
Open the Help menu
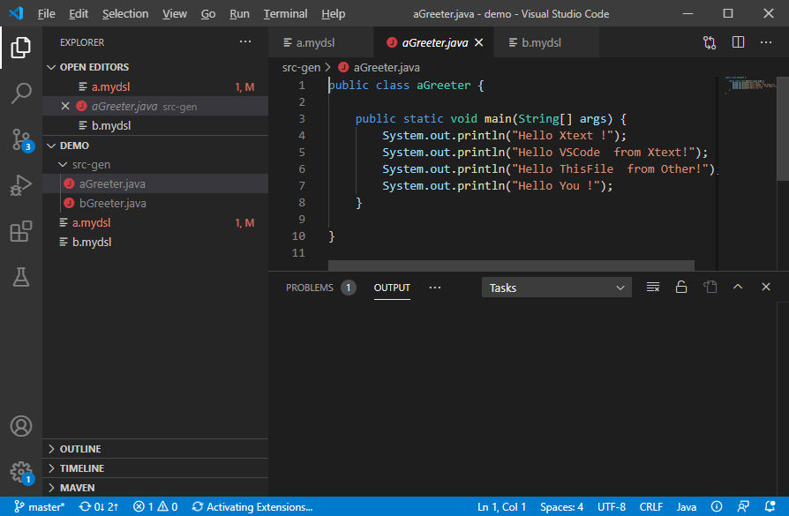333,13
